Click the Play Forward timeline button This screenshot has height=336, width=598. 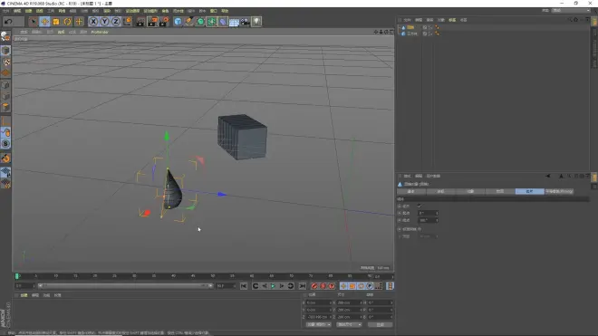pos(273,286)
